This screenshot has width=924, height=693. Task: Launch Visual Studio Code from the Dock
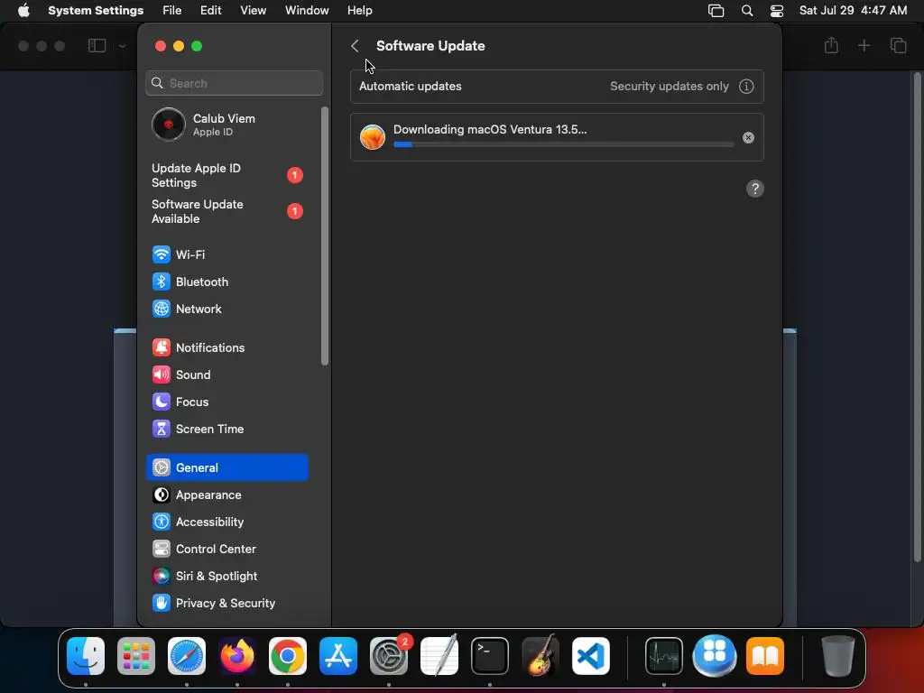(x=591, y=656)
